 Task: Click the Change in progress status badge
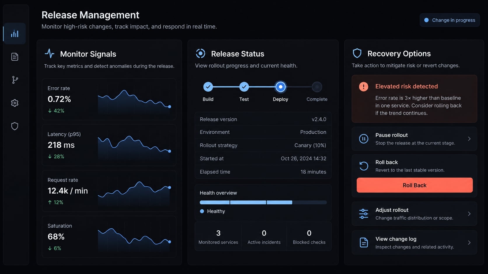(x=450, y=20)
